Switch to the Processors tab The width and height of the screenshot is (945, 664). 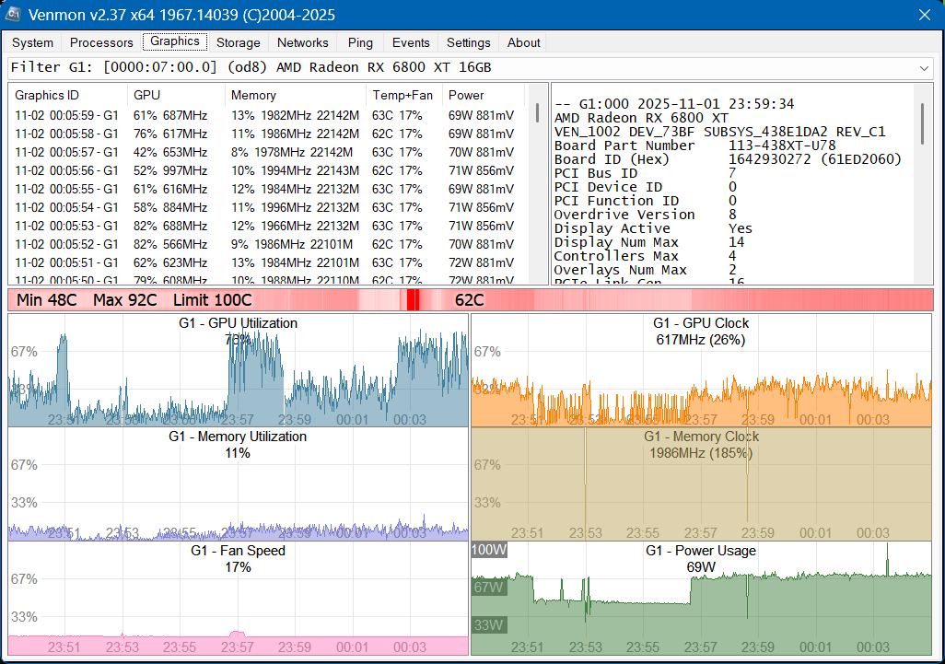tap(100, 42)
